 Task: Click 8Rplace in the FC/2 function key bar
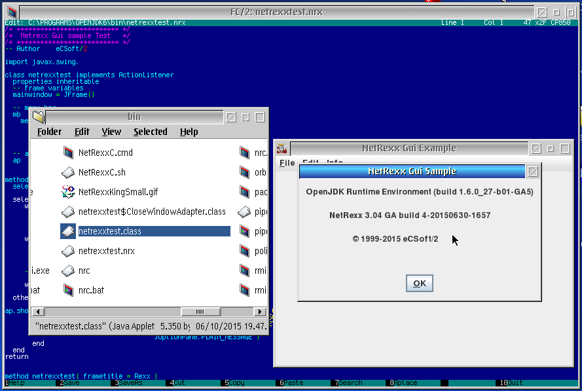coord(403,383)
